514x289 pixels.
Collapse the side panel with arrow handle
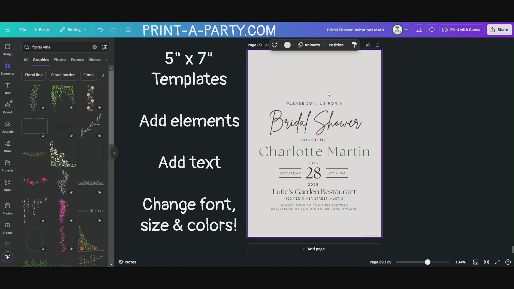114,153
